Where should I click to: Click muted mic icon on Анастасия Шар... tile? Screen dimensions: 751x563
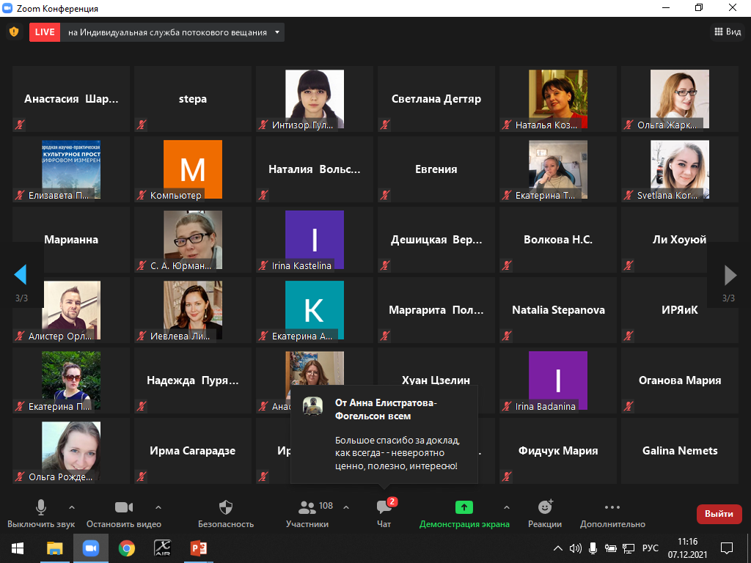click(x=20, y=125)
